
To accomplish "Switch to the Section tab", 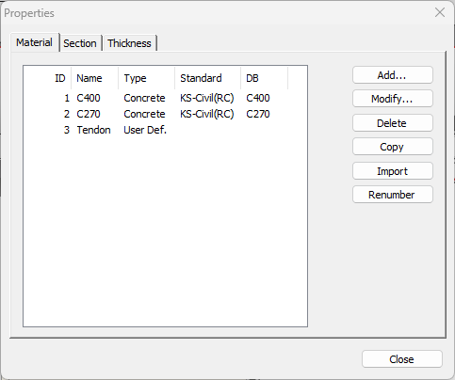I will (x=80, y=43).
